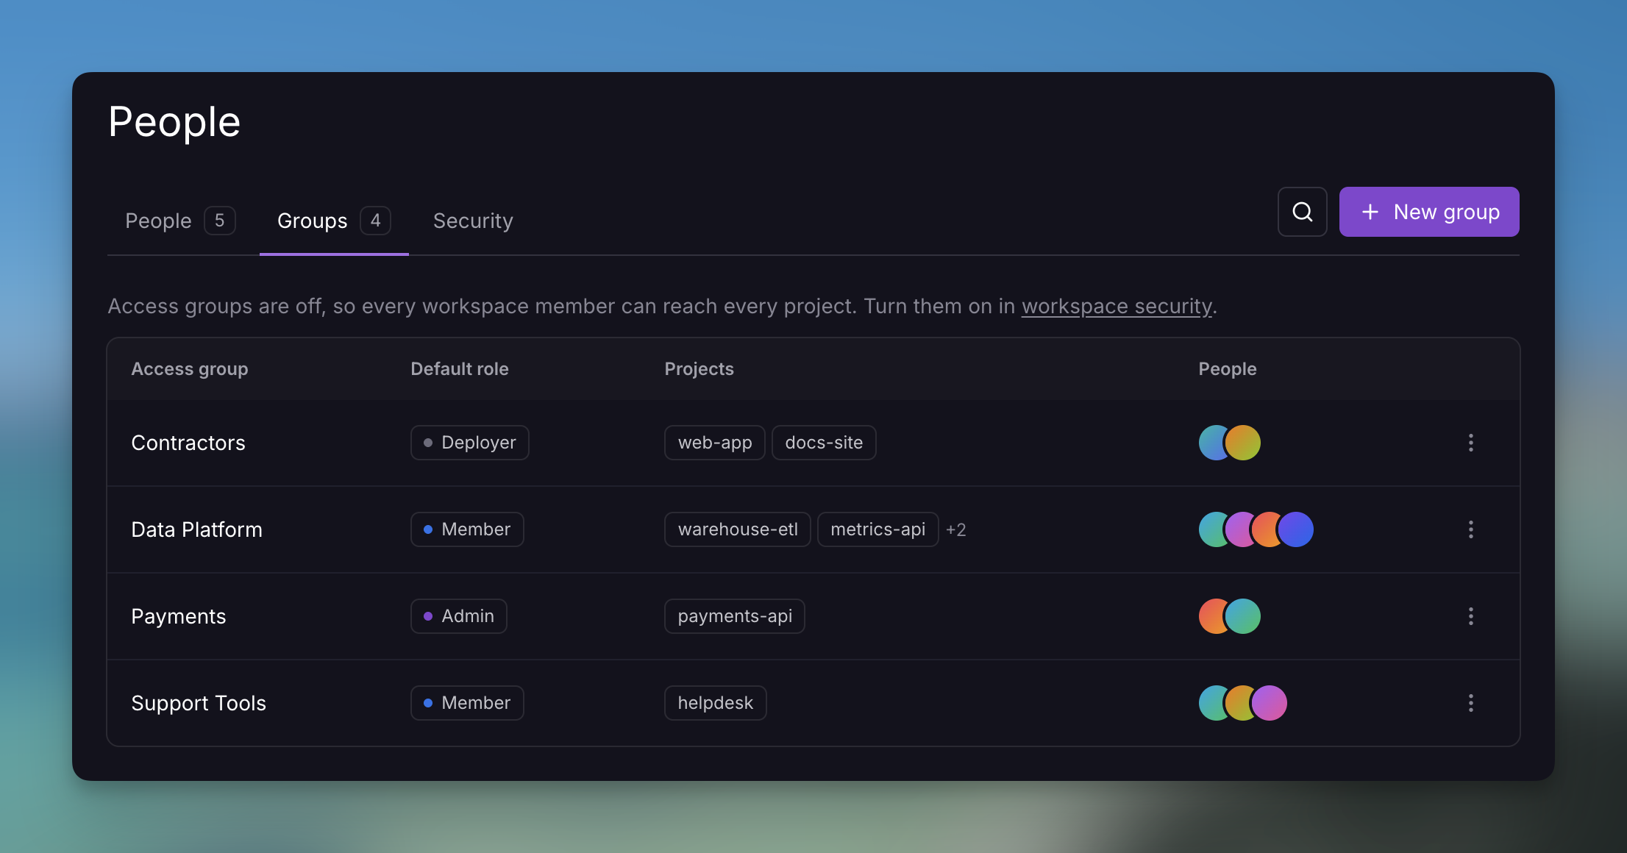Click the warehouse-etl project tag
Screen dimensions: 1627x853
(738, 529)
